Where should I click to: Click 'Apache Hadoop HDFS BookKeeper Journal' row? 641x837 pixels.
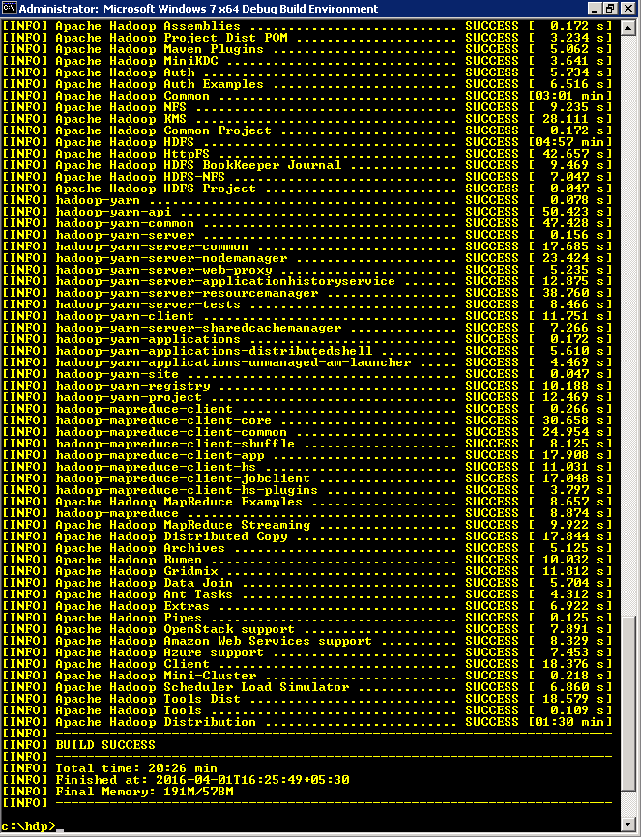[307, 165]
